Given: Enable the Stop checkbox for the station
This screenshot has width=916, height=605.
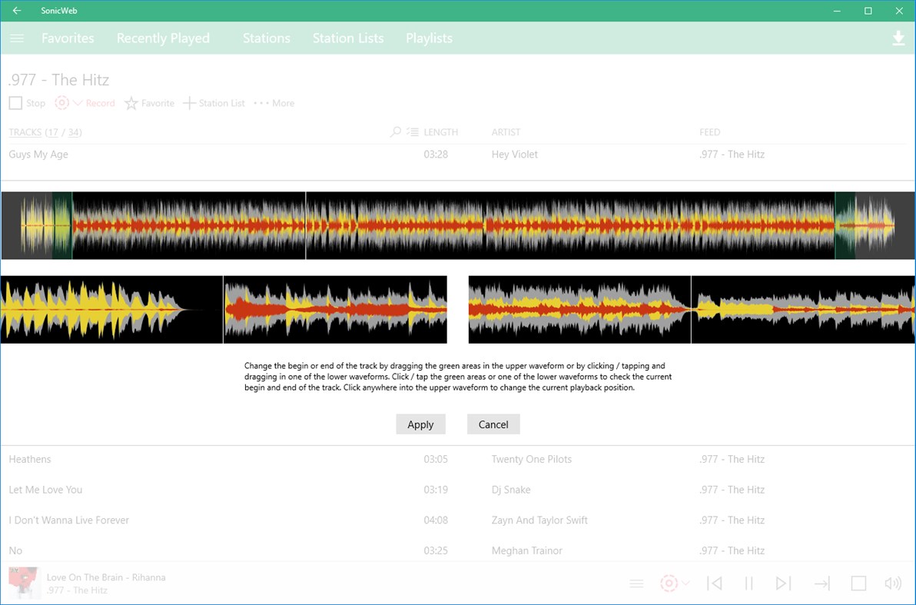Looking at the screenshot, I should [x=15, y=102].
